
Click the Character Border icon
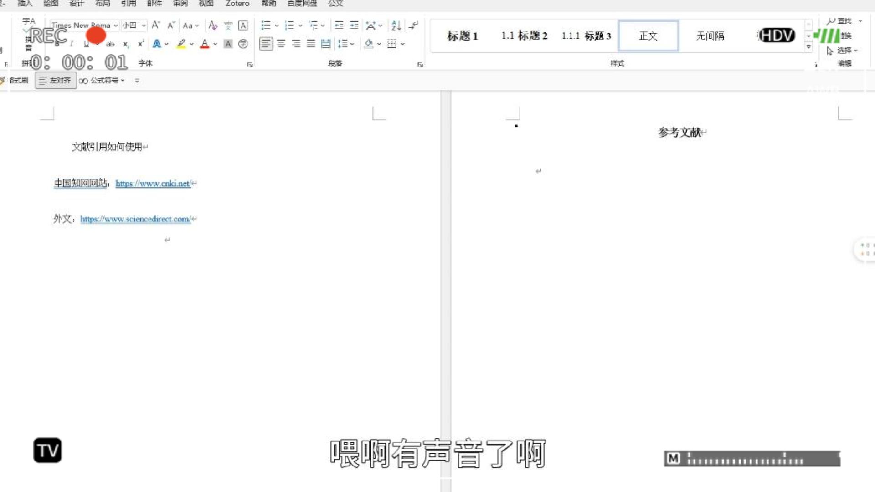pos(243,26)
